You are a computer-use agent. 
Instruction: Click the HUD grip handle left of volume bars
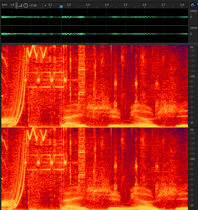17,5
